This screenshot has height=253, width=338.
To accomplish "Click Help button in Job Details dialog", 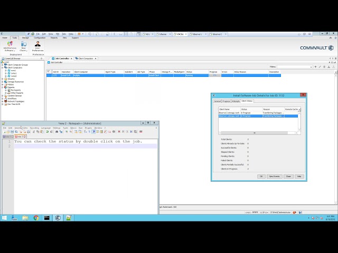I will [x=299, y=177].
